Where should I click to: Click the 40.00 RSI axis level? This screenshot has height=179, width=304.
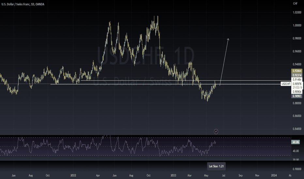point(296,151)
